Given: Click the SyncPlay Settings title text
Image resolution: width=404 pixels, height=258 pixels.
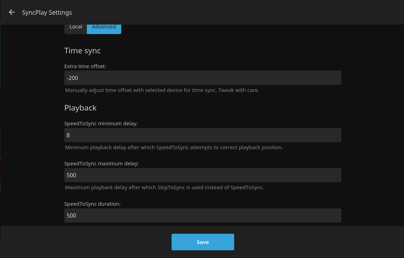Looking at the screenshot, I should (x=47, y=12).
